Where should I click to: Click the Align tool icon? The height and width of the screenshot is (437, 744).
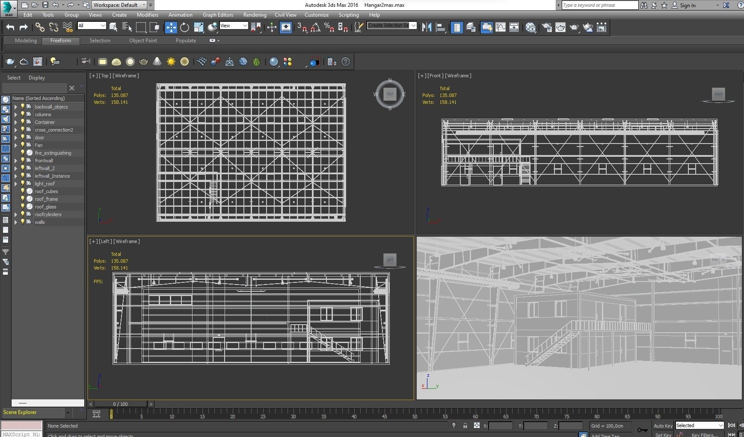tap(440, 27)
